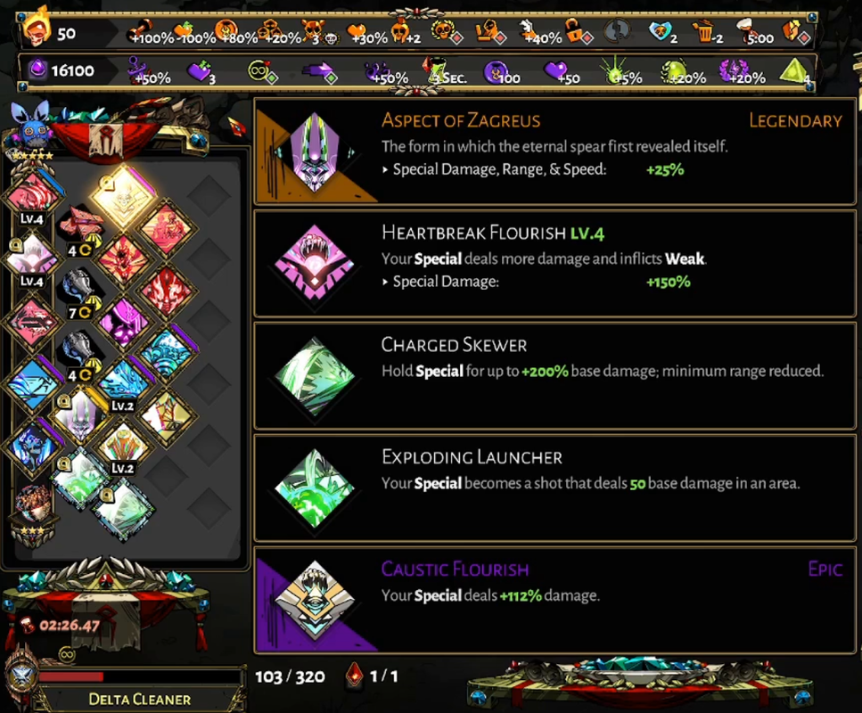The image size is (862, 713).
Task: Open the Caustic Flourish Epic entry
Action: tap(554, 601)
